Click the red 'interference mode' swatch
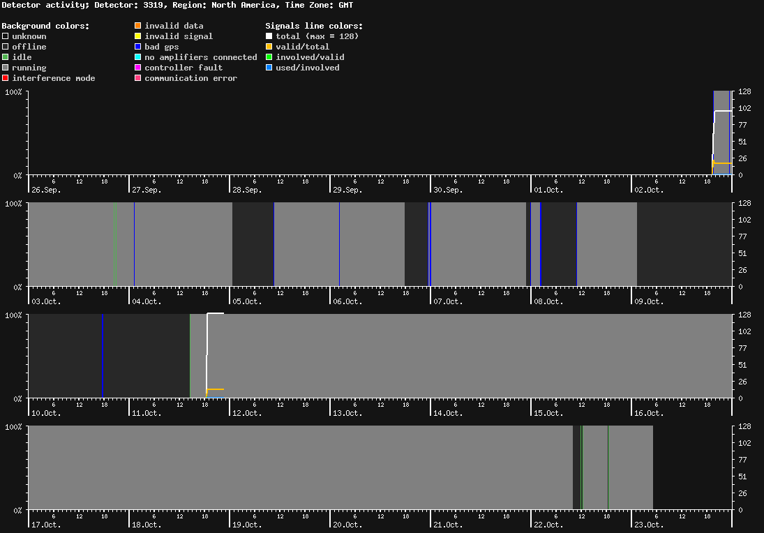This screenshot has height=533, width=764. pyautogui.click(x=6, y=78)
